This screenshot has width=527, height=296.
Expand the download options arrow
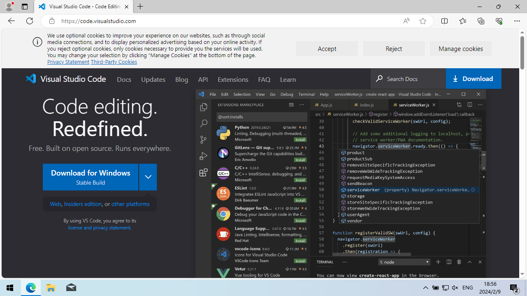pyautogui.click(x=148, y=177)
